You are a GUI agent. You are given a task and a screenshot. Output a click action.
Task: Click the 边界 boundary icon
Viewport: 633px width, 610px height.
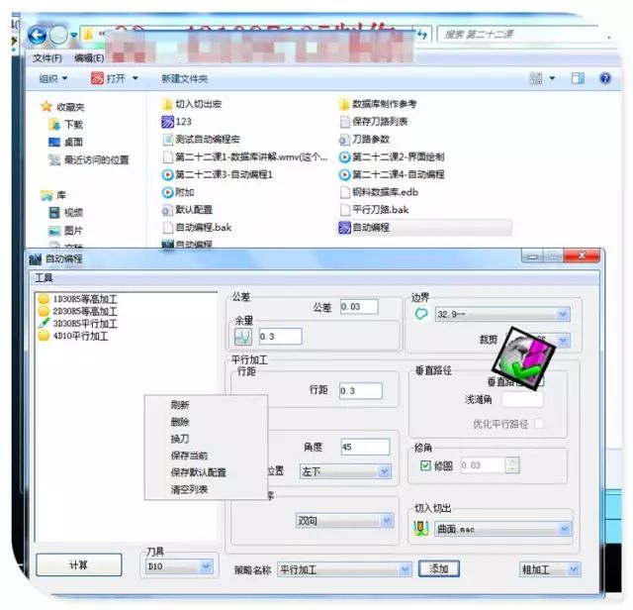(421, 314)
